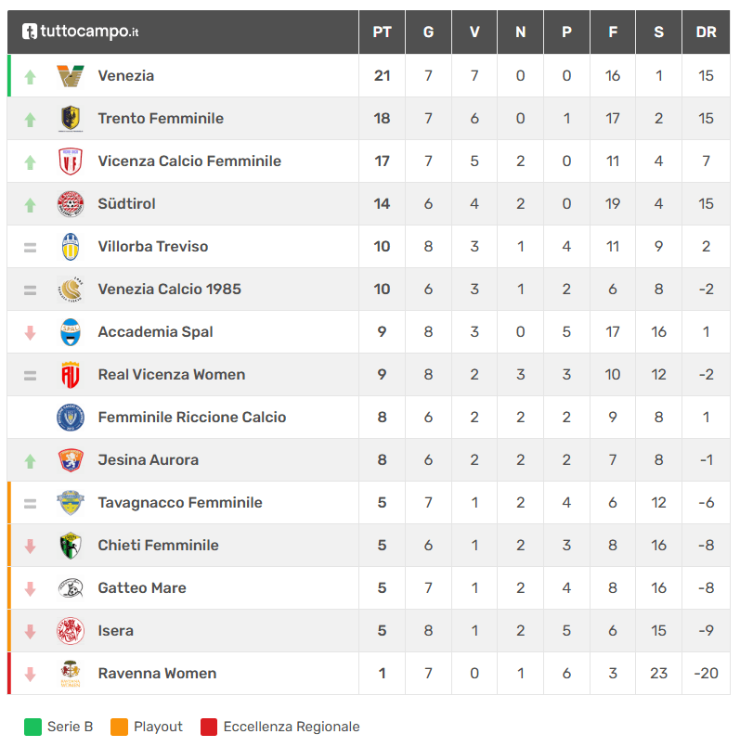
Task: Click the G games-played column header
Action: (428, 32)
